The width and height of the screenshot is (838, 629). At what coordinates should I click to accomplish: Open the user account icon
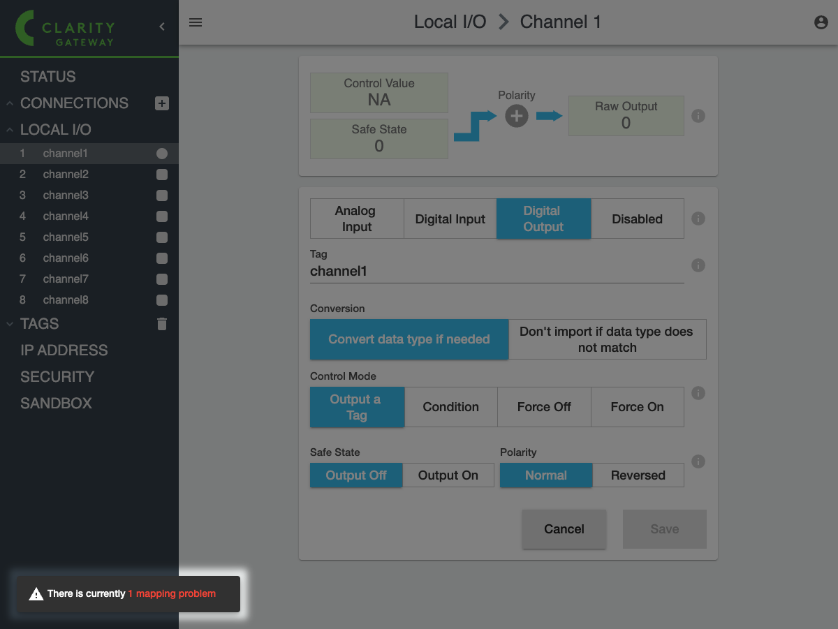click(821, 22)
